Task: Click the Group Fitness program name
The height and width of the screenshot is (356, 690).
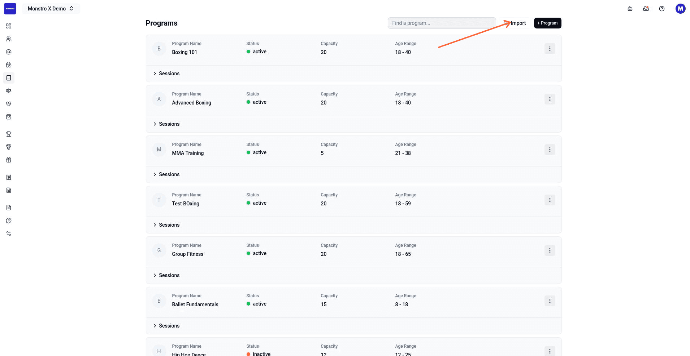Action: point(188,254)
